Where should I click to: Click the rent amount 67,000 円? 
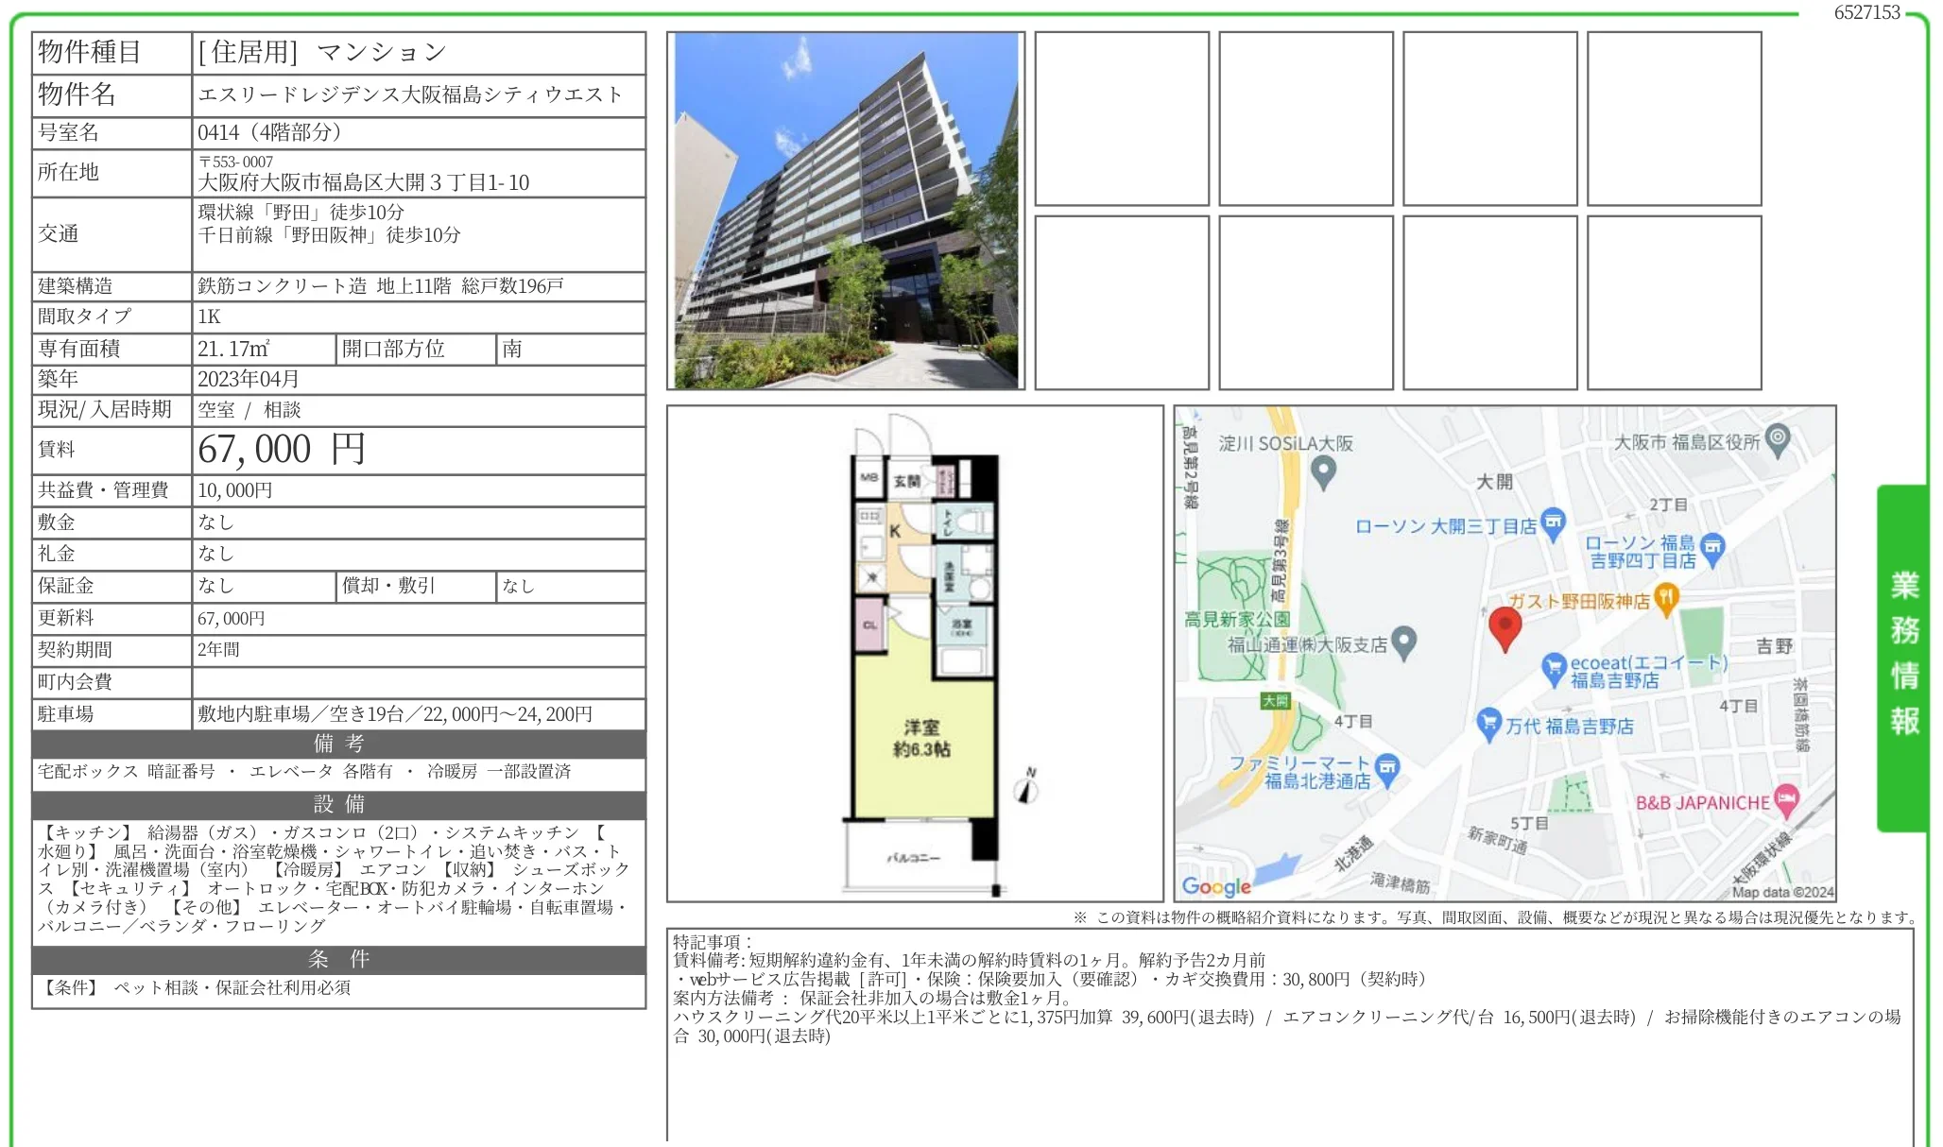pos(282,450)
